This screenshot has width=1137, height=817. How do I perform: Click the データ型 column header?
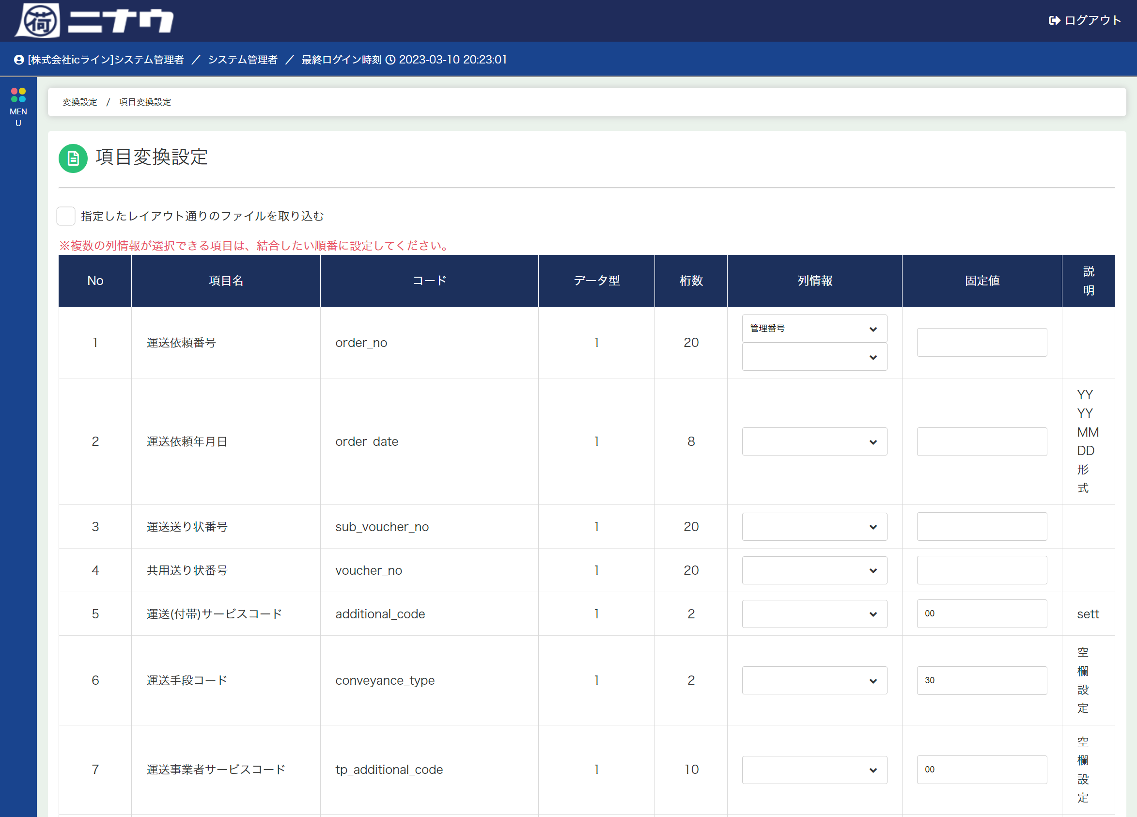pyautogui.click(x=596, y=281)
